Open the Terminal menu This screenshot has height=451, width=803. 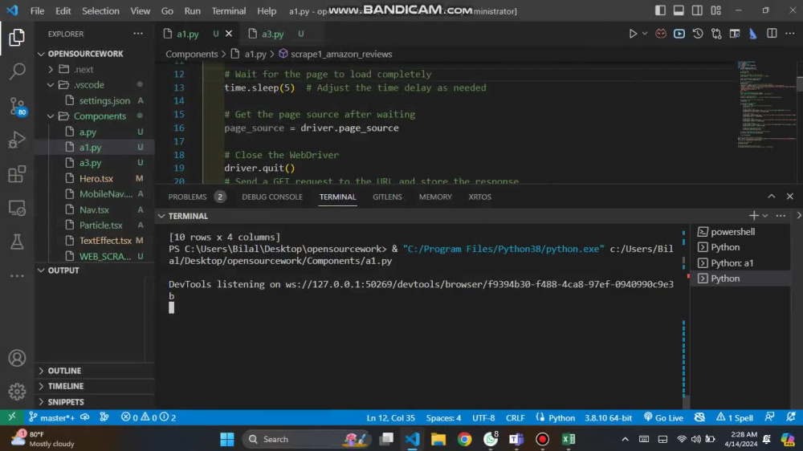pos(228,10)
